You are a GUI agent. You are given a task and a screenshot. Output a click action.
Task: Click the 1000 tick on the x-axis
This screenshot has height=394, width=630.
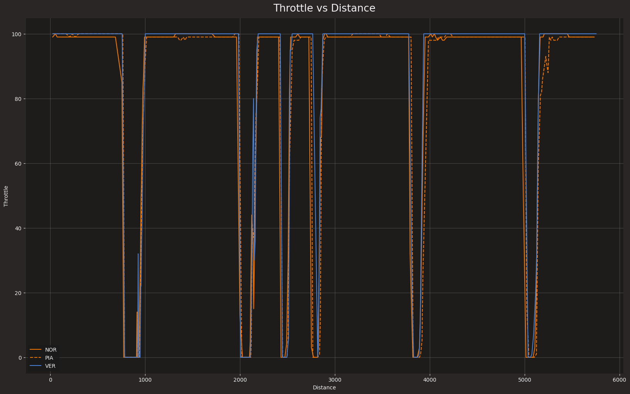145,379
